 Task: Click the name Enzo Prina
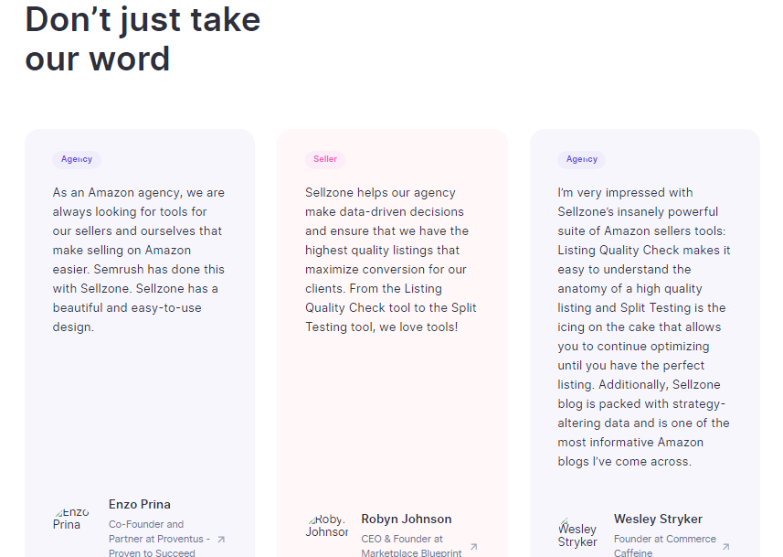[x=140, y=504]
